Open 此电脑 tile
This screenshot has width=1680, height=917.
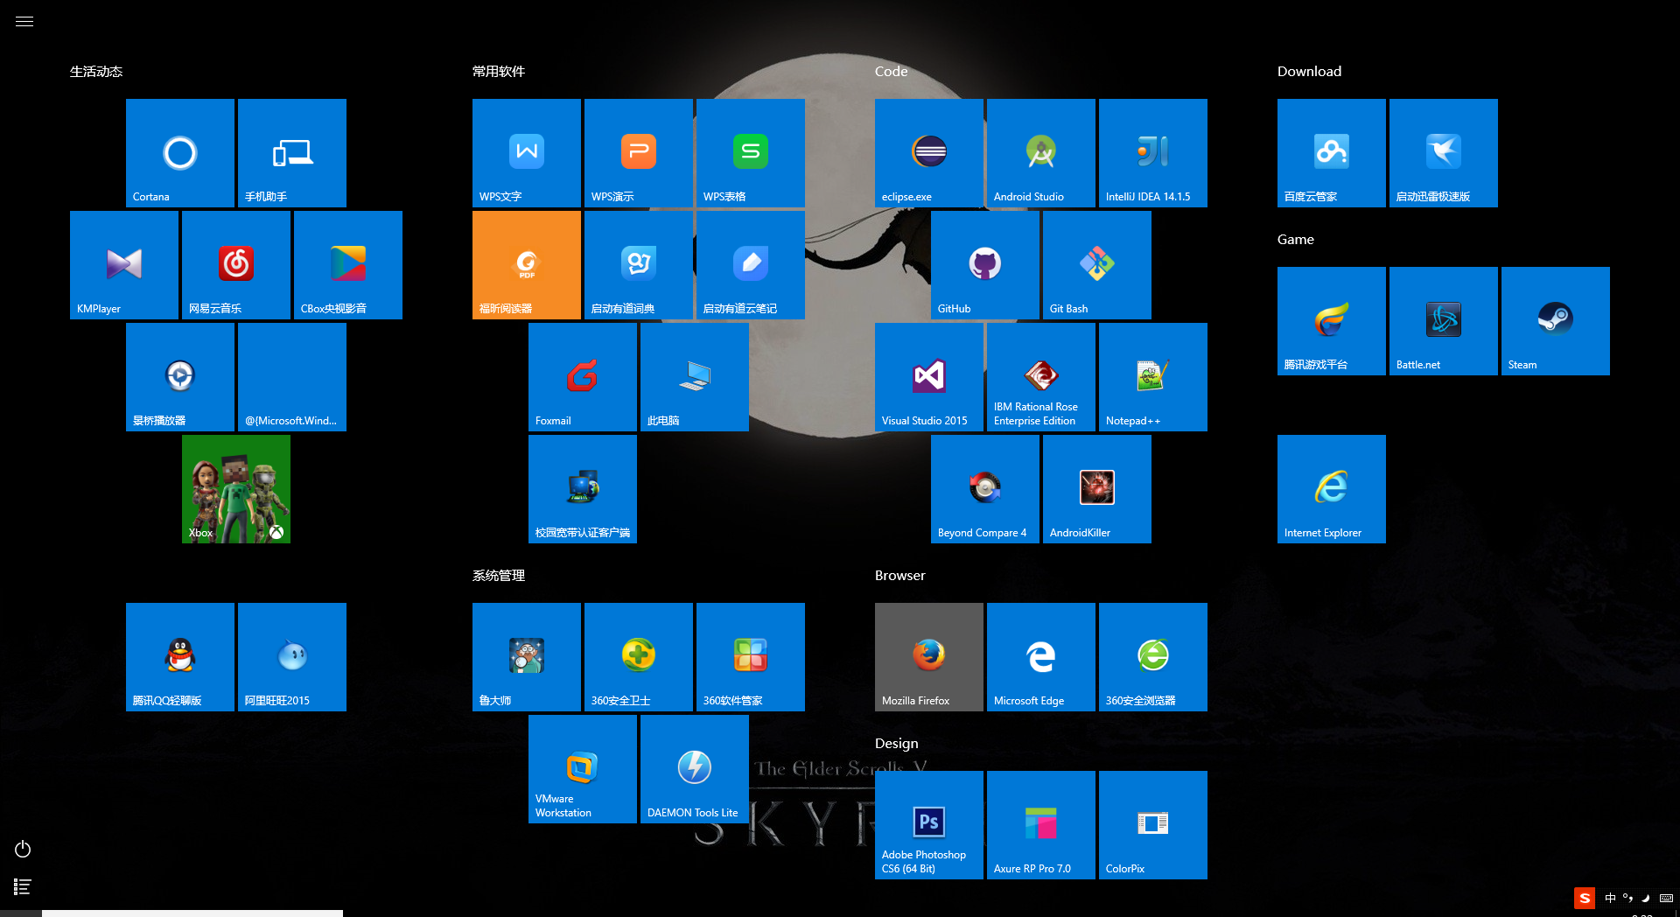[695, 377]
